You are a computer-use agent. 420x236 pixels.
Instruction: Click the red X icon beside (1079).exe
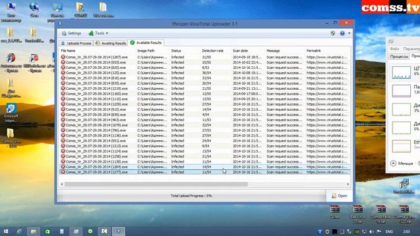tap(63, 125)
